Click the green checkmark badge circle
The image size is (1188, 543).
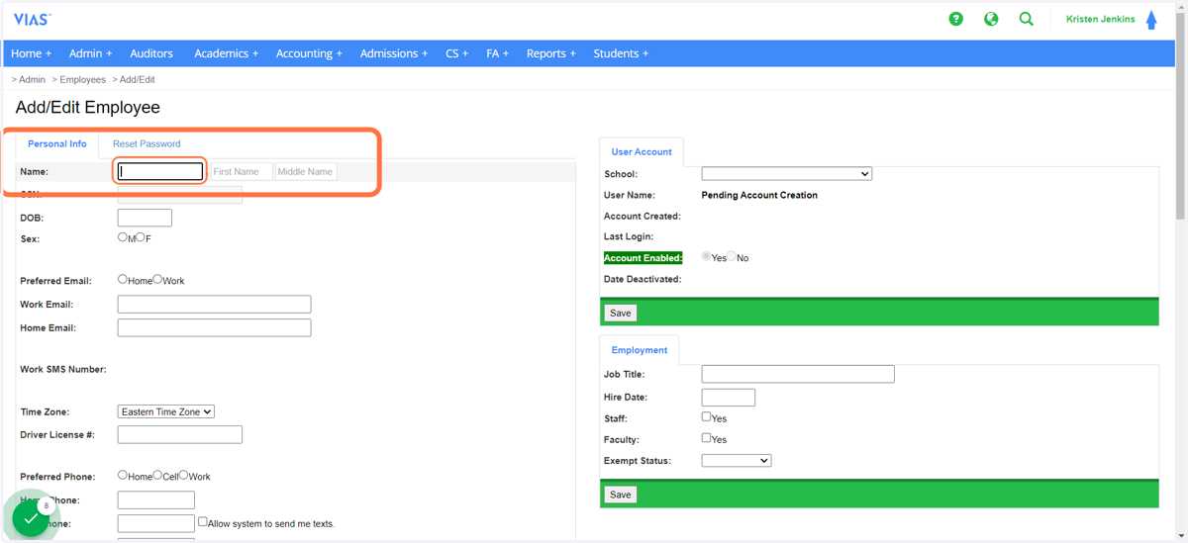click(32, 517)
